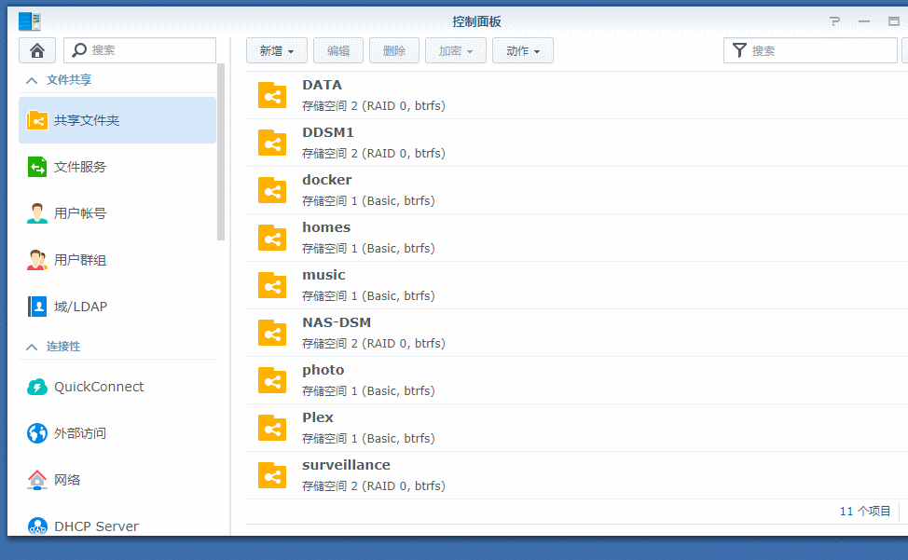Click storage description under surveillance

(x=374, y=486)
